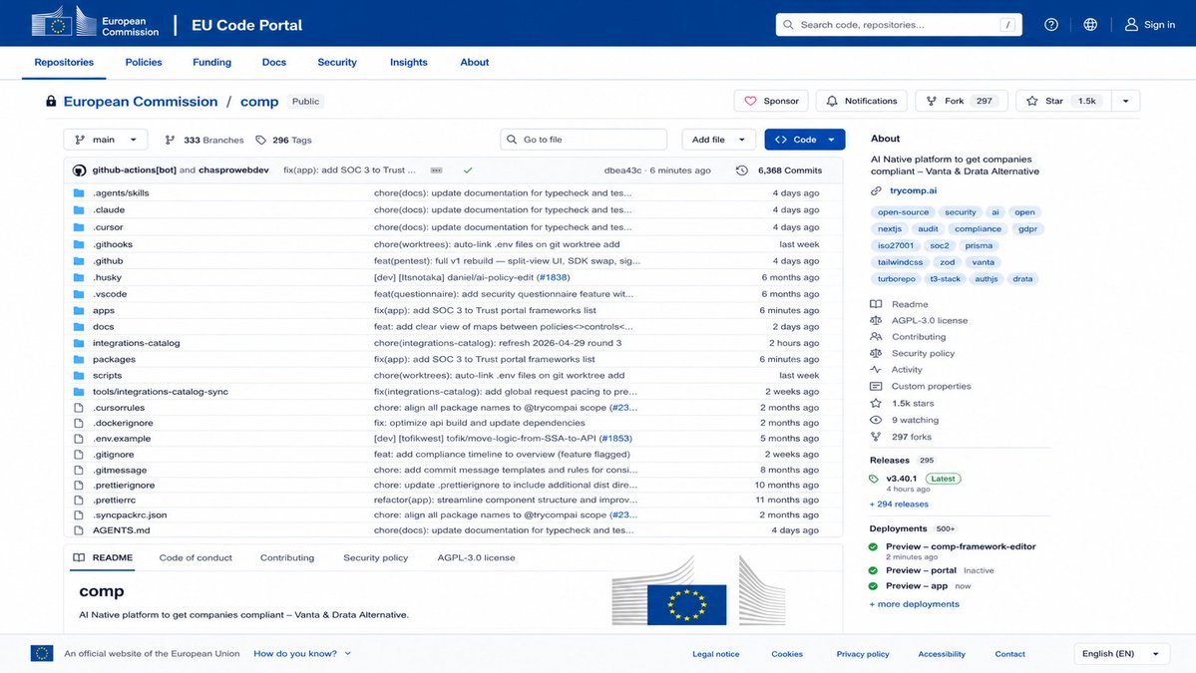
Task: Open the main branch dropdown
Action: (106, 140)
